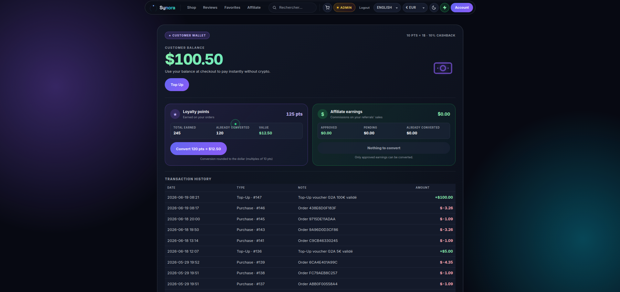
Task: Open the Shop menu
Action: click(x=192, y=7)
